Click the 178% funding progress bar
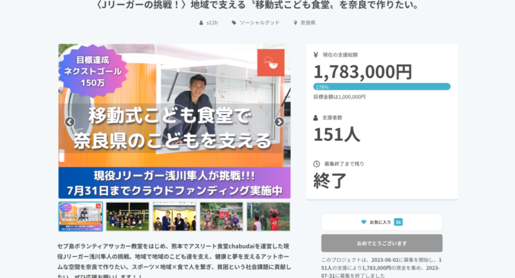Screen dimensions: 515x278 coord(382,87)
